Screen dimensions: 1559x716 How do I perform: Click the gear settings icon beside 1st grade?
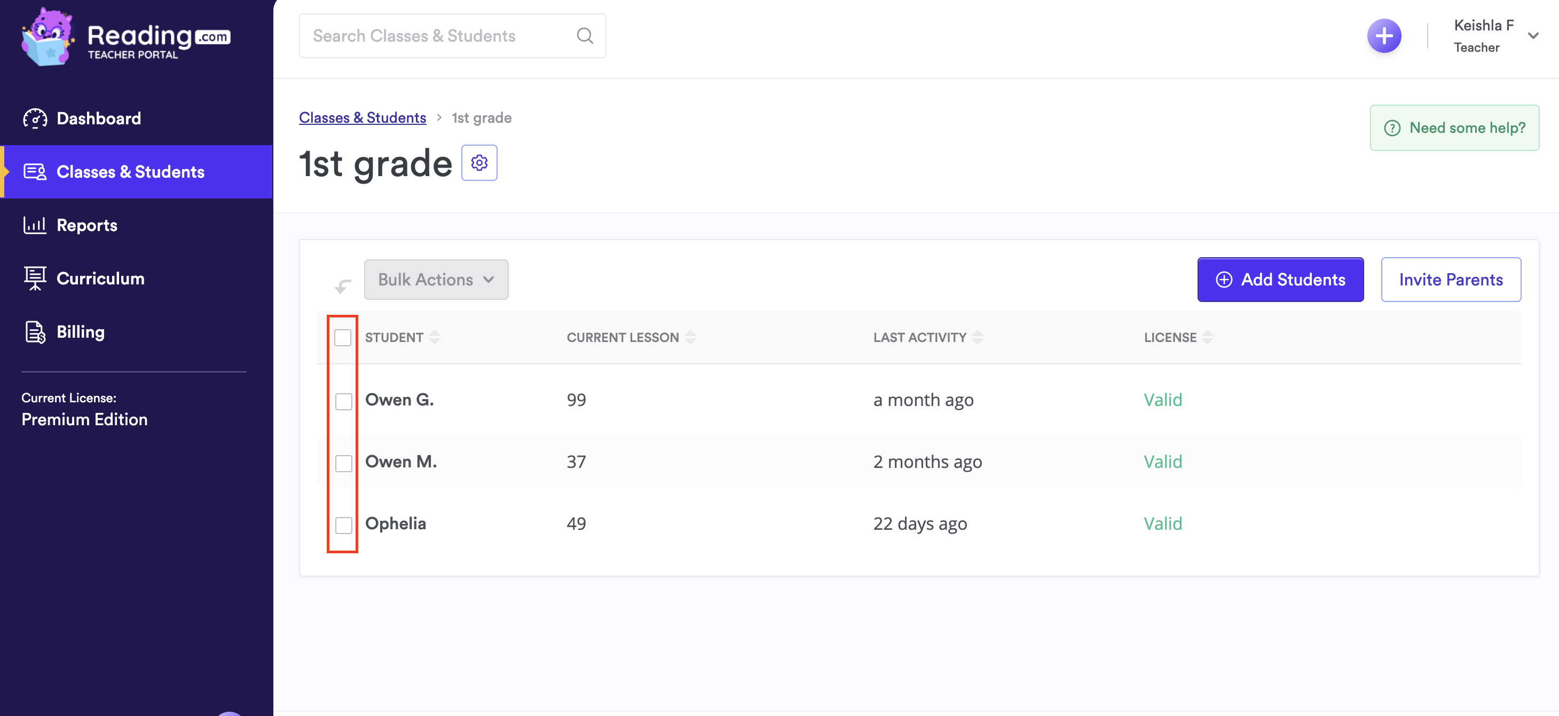click(479, 163)
